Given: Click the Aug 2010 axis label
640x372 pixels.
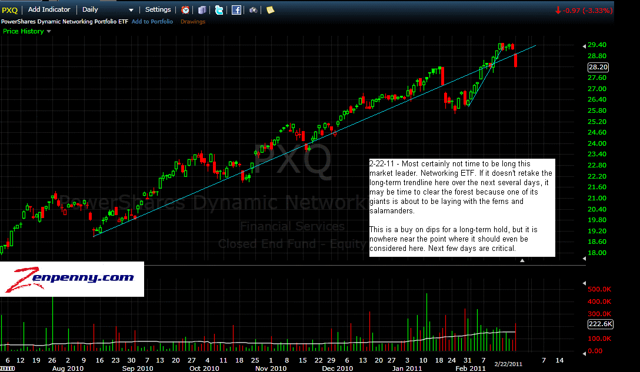Looking at the screenshot, I should point(68,368).
